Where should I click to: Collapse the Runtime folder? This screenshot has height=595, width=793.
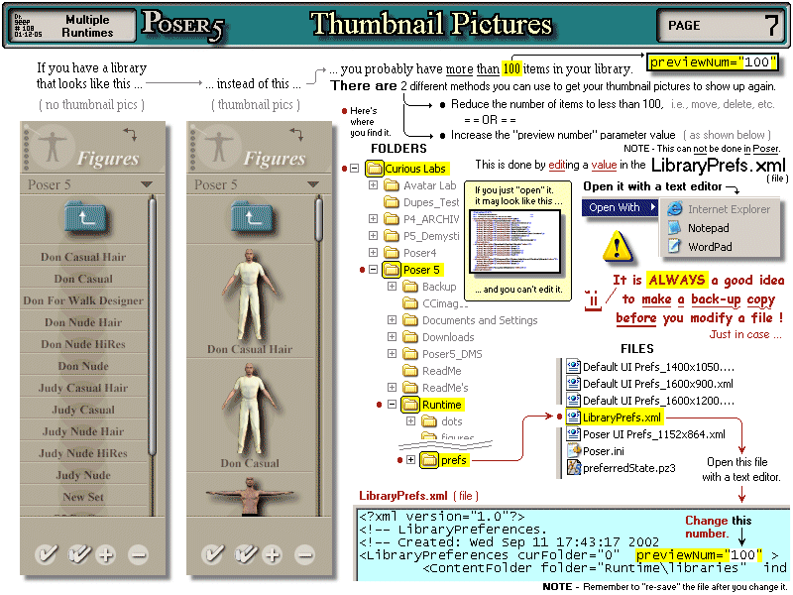point(392,405)
